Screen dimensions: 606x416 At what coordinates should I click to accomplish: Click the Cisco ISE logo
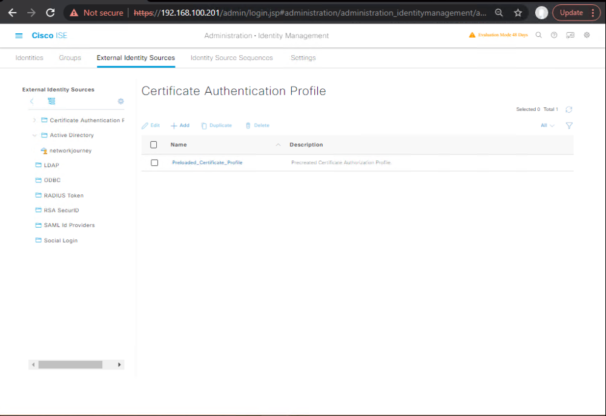[x=50, y=36]
